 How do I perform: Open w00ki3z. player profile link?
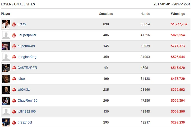(24, 90)
